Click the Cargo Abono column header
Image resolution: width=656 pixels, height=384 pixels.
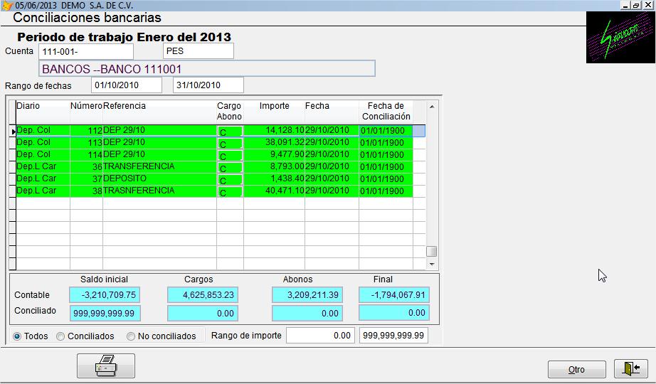point(230,111)
